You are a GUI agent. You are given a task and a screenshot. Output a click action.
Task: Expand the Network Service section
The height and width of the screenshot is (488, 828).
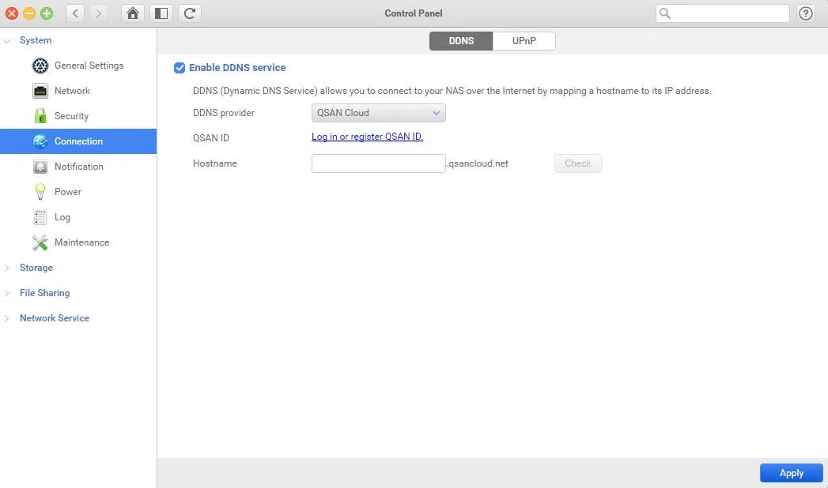coord(7,318)
